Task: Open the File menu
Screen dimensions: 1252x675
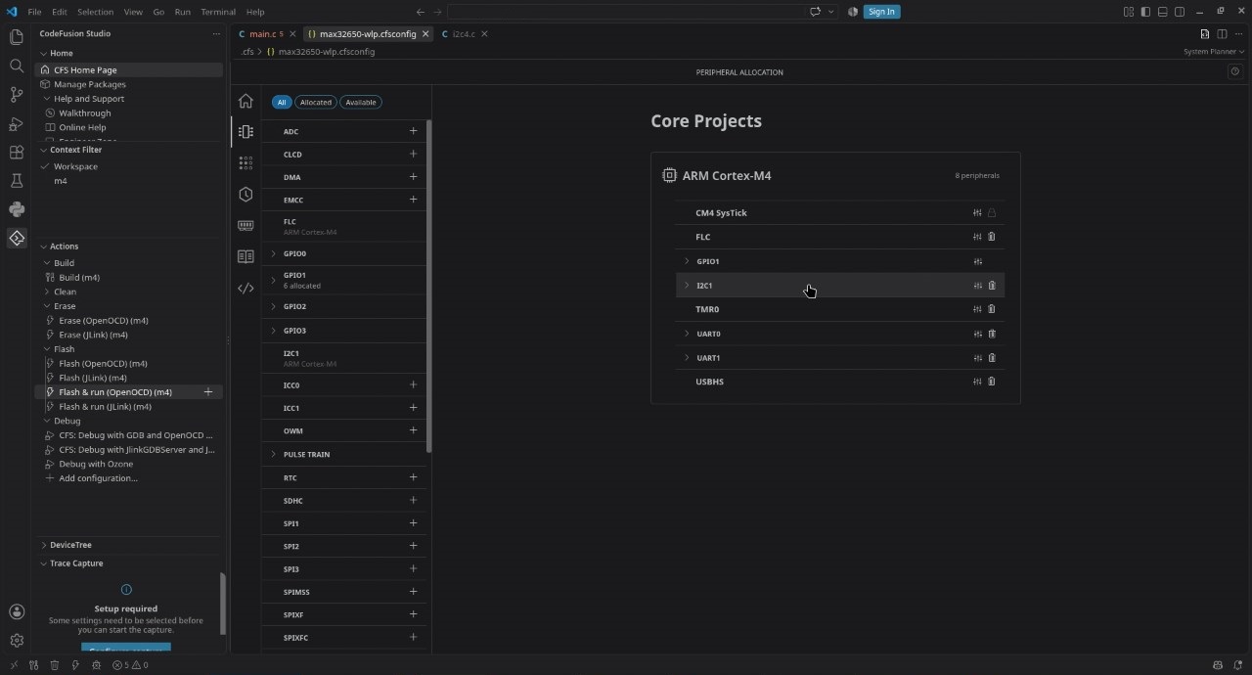Action: pos(34,12)
